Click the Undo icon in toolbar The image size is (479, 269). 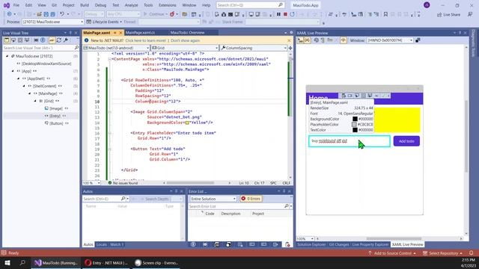[62, 14]
